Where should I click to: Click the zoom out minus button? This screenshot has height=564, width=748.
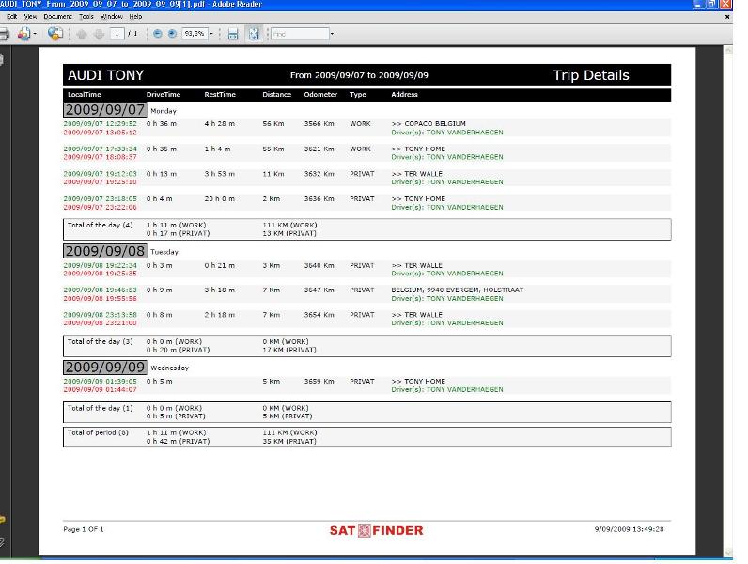pyautogui.click(x=157, y=34)
